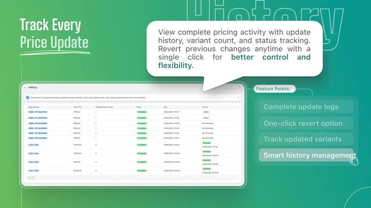The image size is (371, 208).
Task: Click the Seat Width tag in ₹700.00 row
Action: [x=38, y=112]
